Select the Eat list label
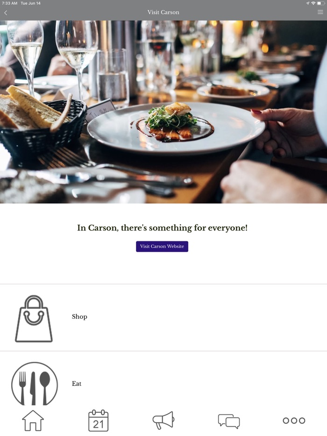327x436 pixels. click(x=77, y=384)
